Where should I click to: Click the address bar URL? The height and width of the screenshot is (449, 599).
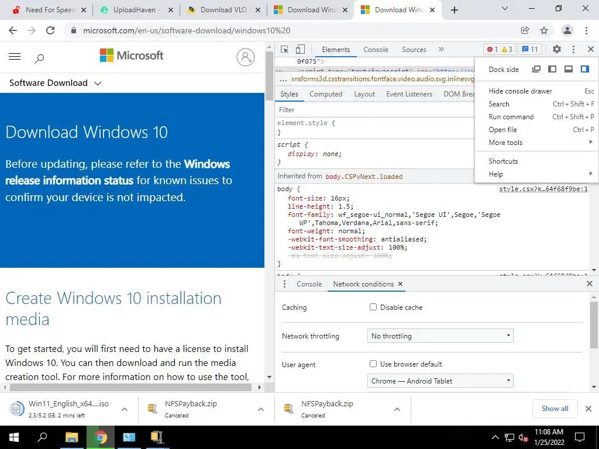(187, 30)
